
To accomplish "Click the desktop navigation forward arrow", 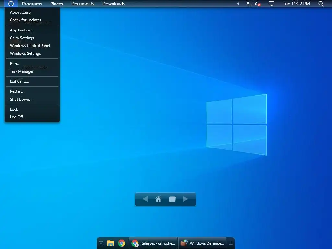I will (185, 199).
